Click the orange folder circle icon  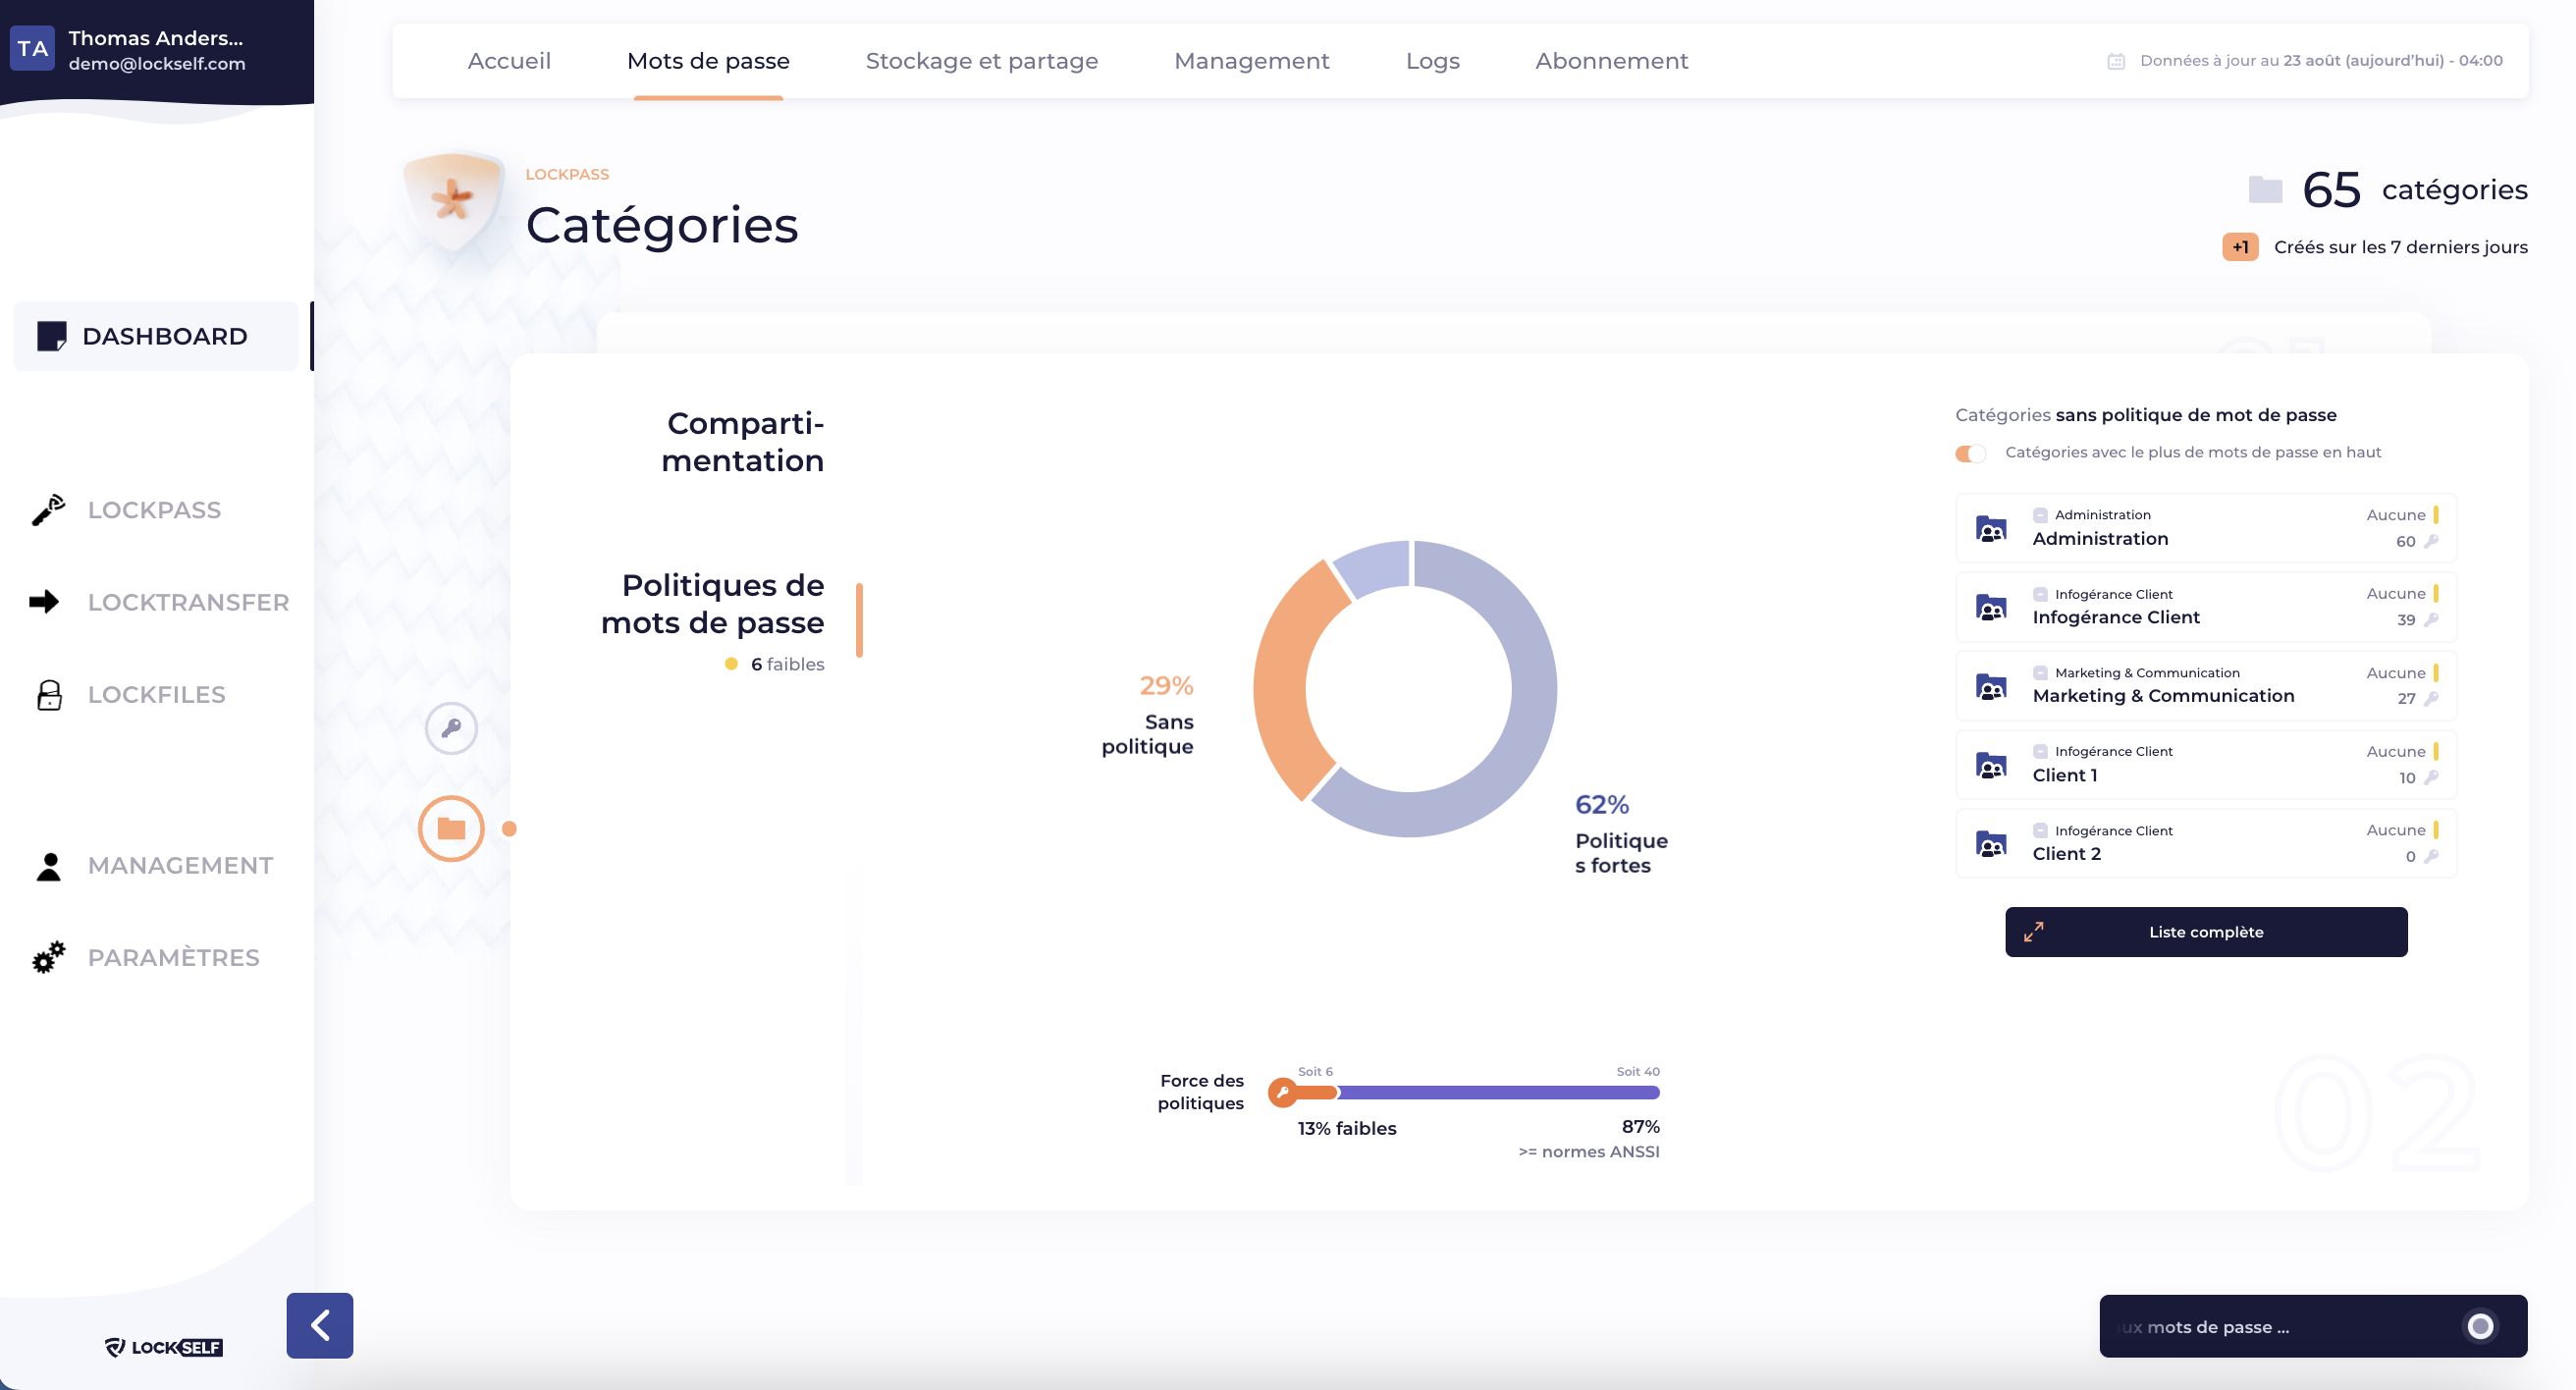tap(451, 828)
